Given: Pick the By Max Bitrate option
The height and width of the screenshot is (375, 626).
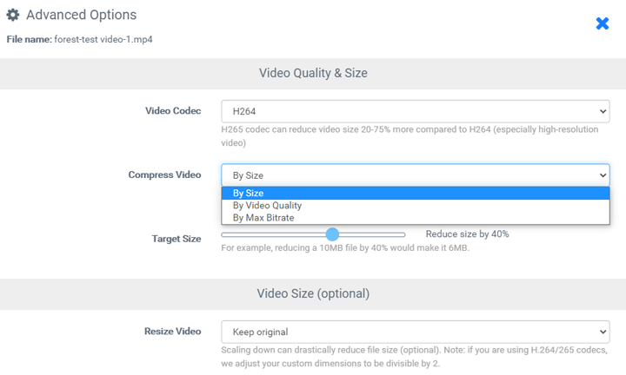Looking at the screenshot, I should pyautogui.click(x=263, y=218).
